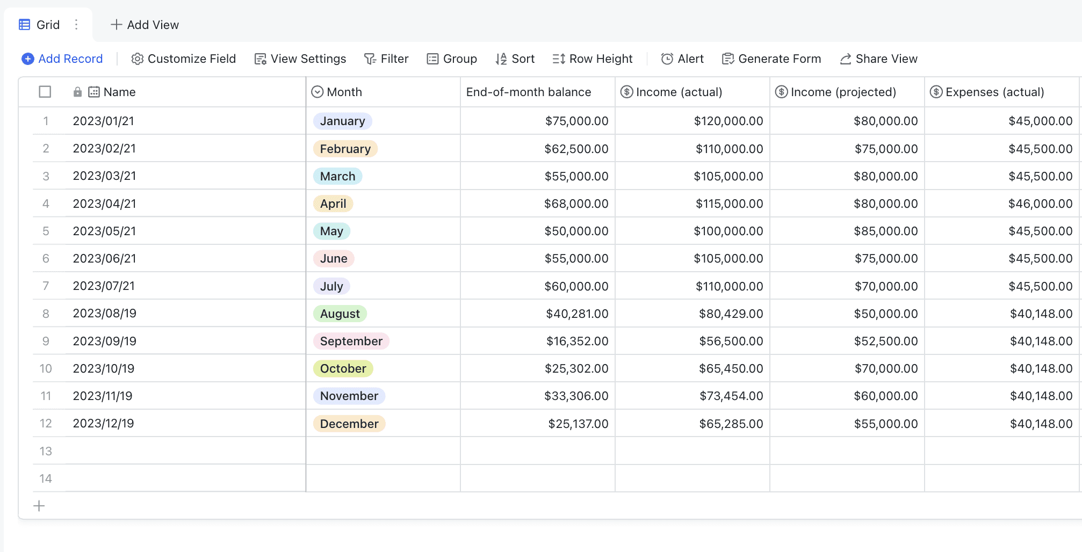Open the March month tag dropdown
1082x552 pixels.
tap(338, 176)
